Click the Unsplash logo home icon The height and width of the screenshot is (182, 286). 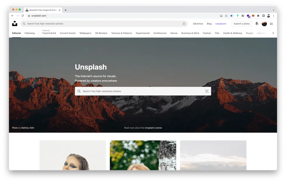(x=15, y=24)
